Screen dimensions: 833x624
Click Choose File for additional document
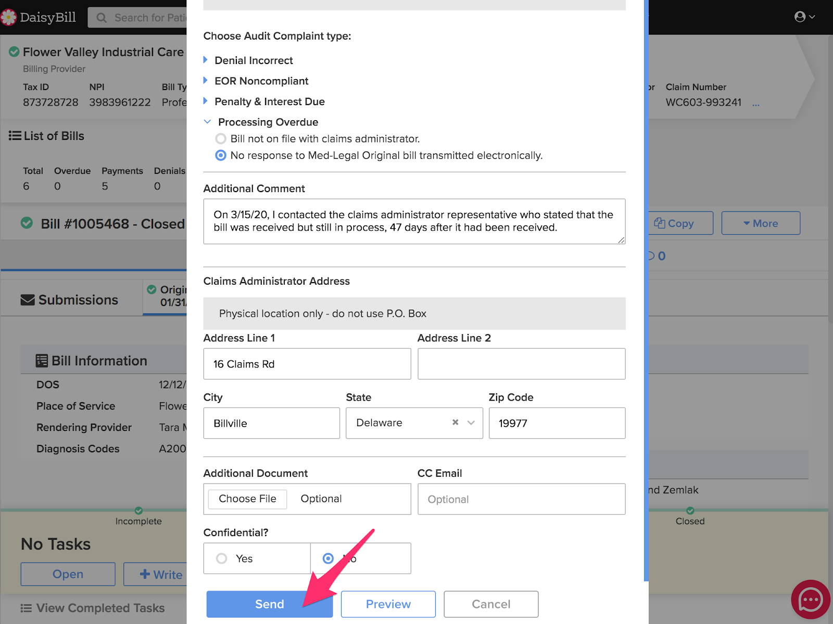point(248,499)
